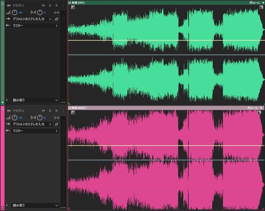Open Track 1 automation mode dropdown

(x=35, y=100)
